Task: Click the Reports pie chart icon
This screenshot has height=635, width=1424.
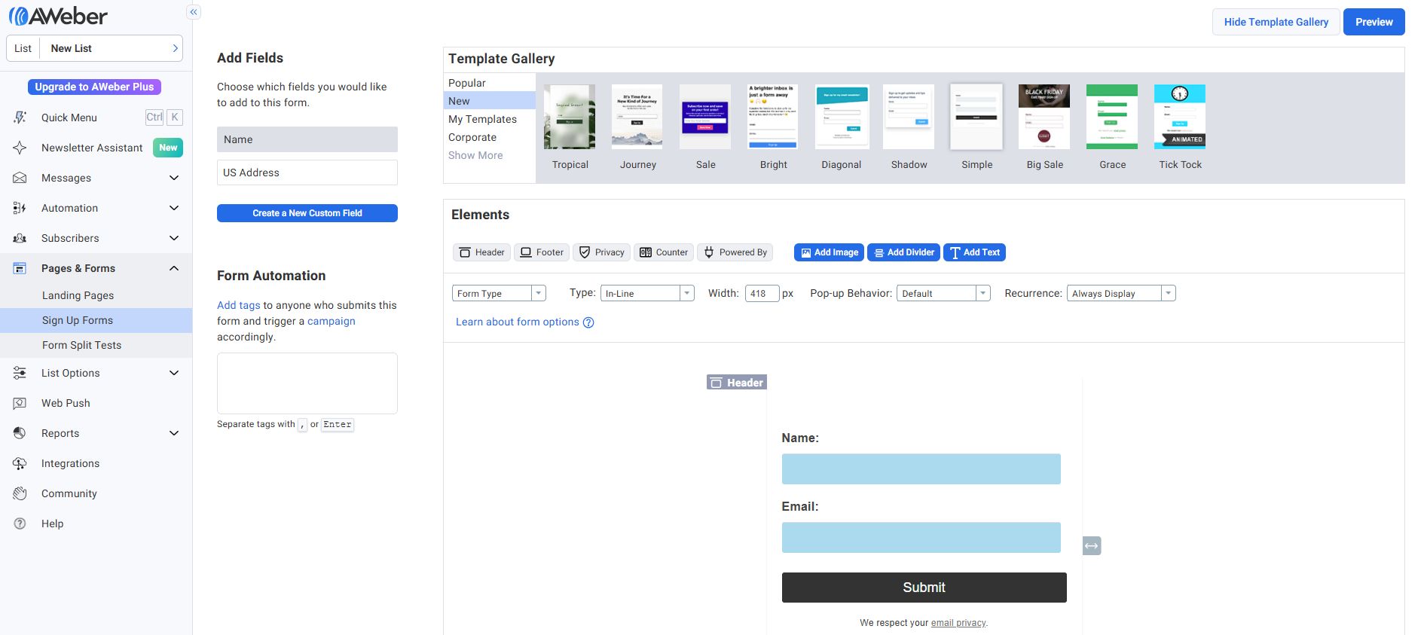Action: [x=20, y=433]
